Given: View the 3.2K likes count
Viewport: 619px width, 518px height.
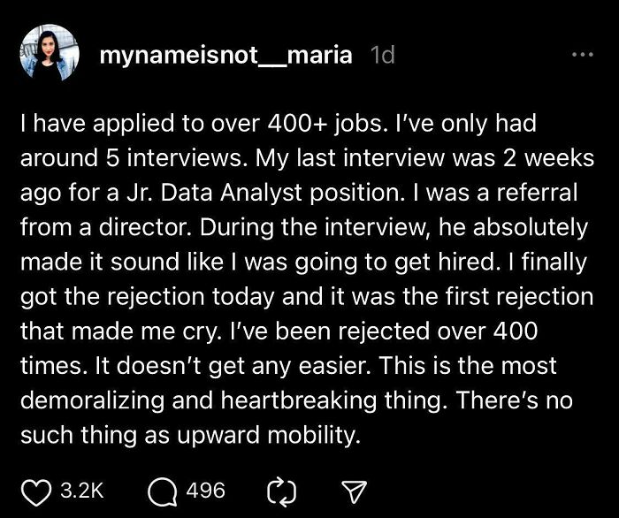Looking at the screenshot, I should pos(81,490).
